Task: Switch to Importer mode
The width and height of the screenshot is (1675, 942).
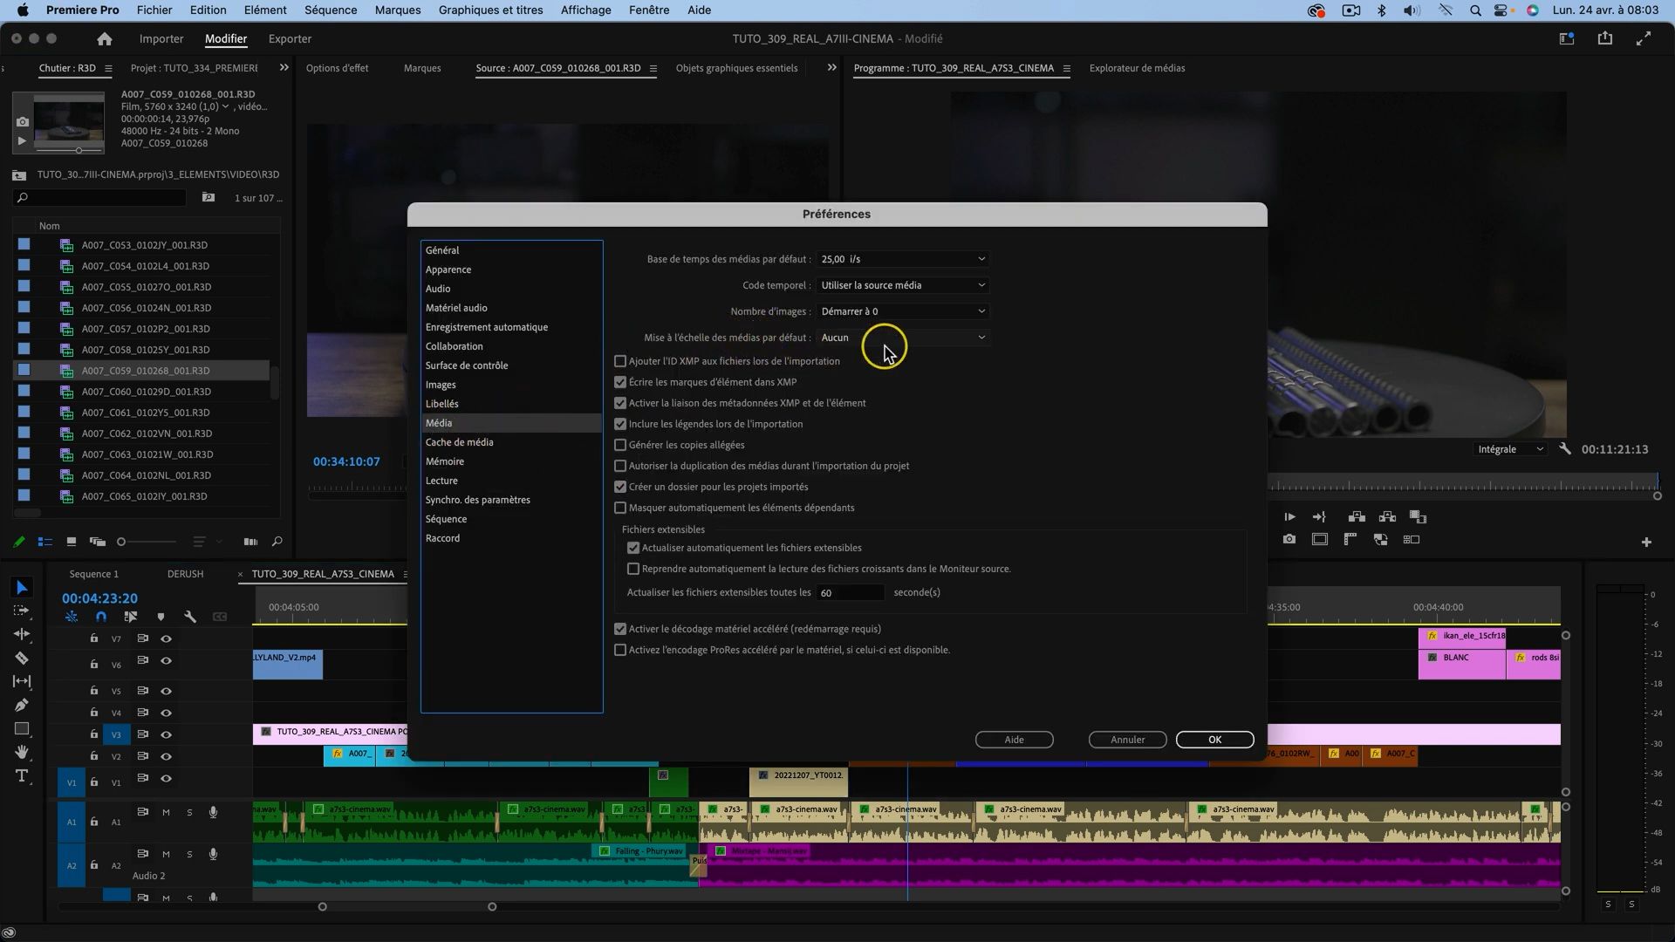Action: point(161,38)
